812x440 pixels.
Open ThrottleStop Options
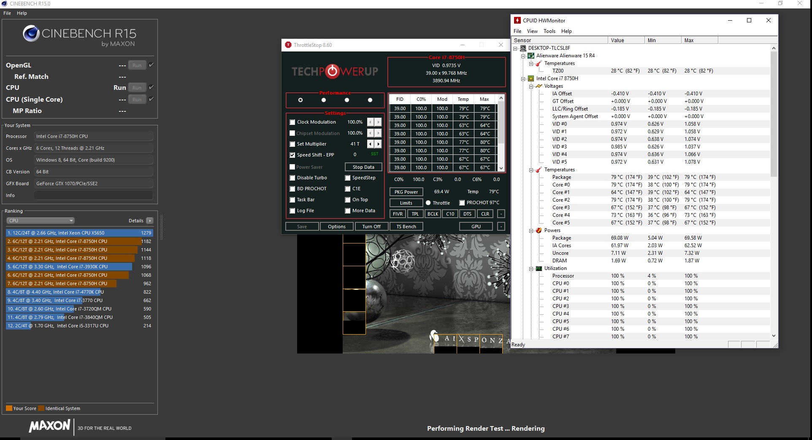tap(337, 227)
